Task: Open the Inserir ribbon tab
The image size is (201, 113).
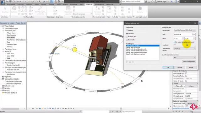Action: click(37, 4)
